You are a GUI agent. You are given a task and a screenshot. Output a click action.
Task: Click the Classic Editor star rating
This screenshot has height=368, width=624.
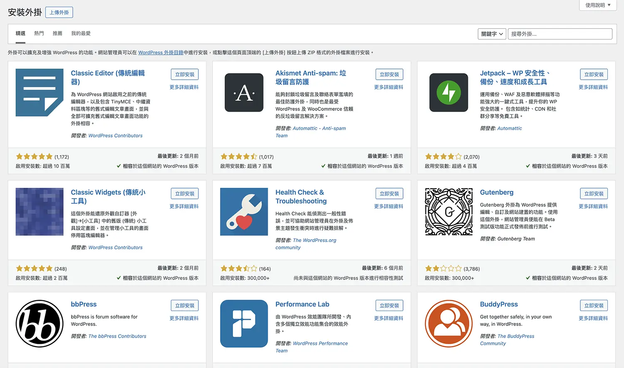click(x=34, y=157)
